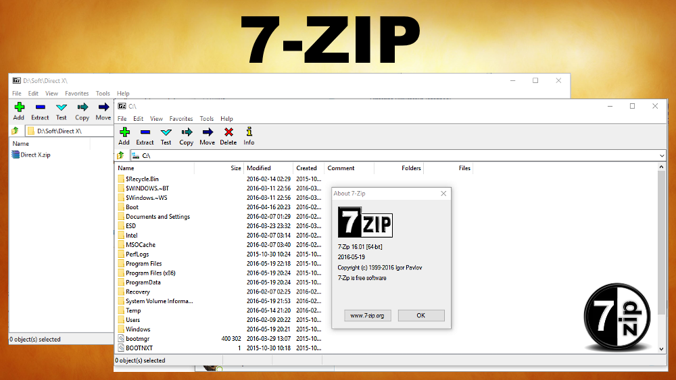Click the up-folder icon in the Direct X window
This screenshot has width=676, height=380.
[x=16, y=130]
